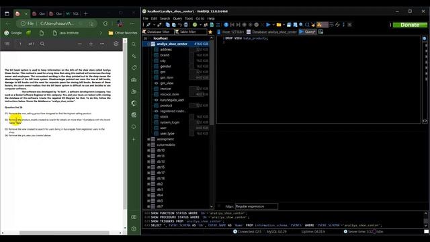Click the Edge sidebar search icon
Screen dimensions: 430x242
click(134, 44)
